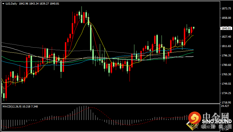233x132 pixels.
Task: Select the MACD(12,26,9) indicator label
Action: click(12, 107)
